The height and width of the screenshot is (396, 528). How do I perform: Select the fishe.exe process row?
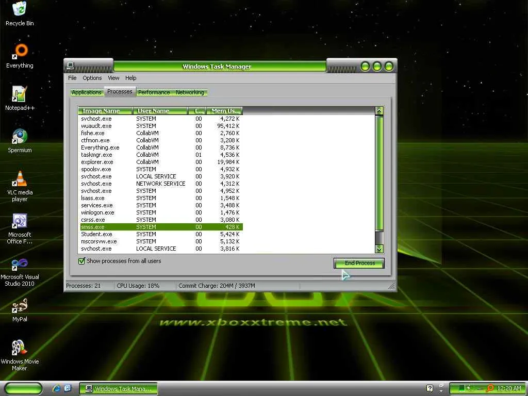point(160,133)
